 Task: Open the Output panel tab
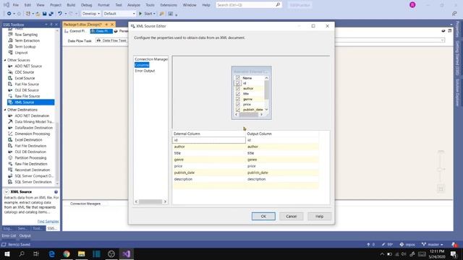25,235
